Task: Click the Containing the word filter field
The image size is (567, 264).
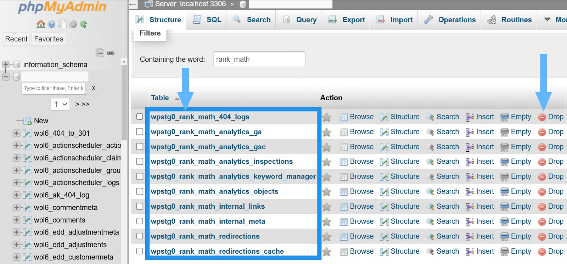Action: (259, 59)
